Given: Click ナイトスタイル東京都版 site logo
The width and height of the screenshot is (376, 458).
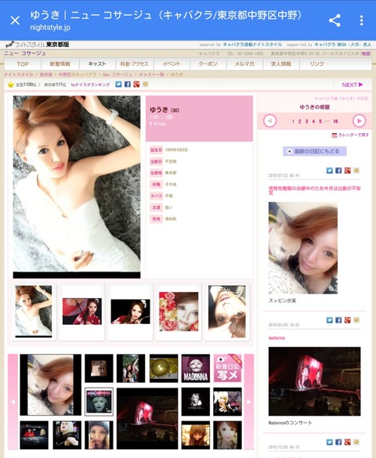Looking at the screenshot, I should (38, 45).
